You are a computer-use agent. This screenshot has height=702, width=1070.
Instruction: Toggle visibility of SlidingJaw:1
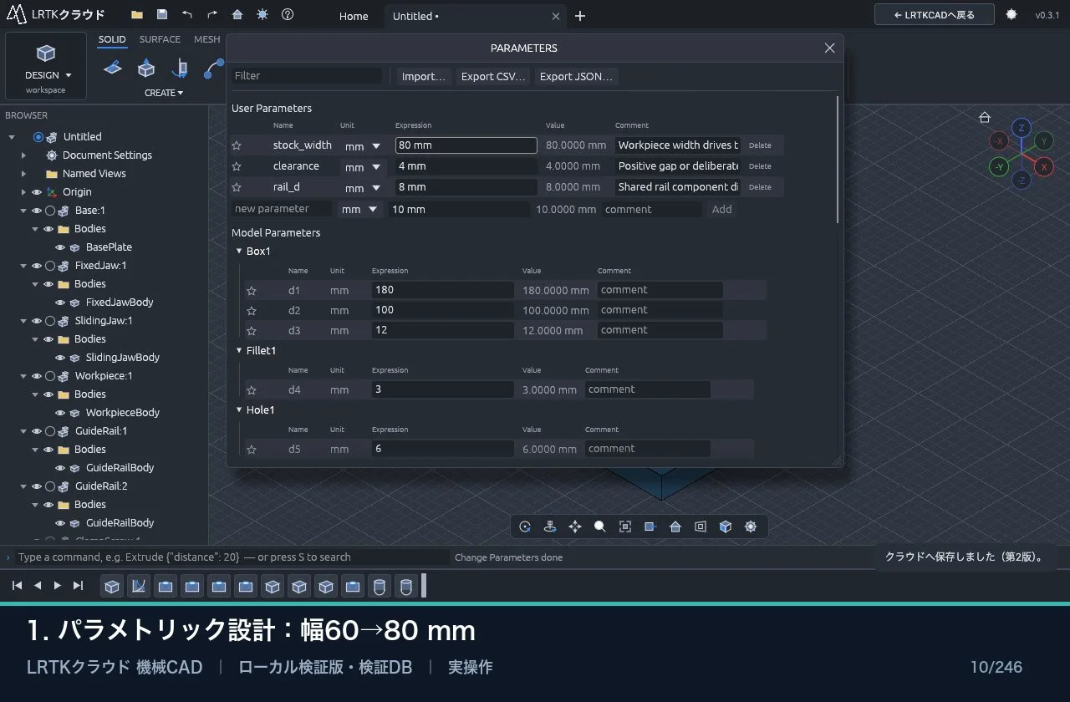37,321
